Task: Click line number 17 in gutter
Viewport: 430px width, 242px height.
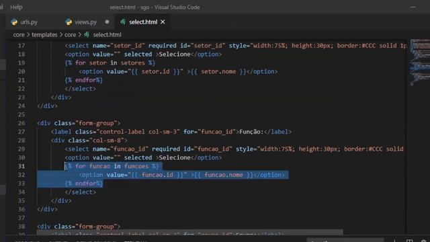Action: click(x=21, y=46)
